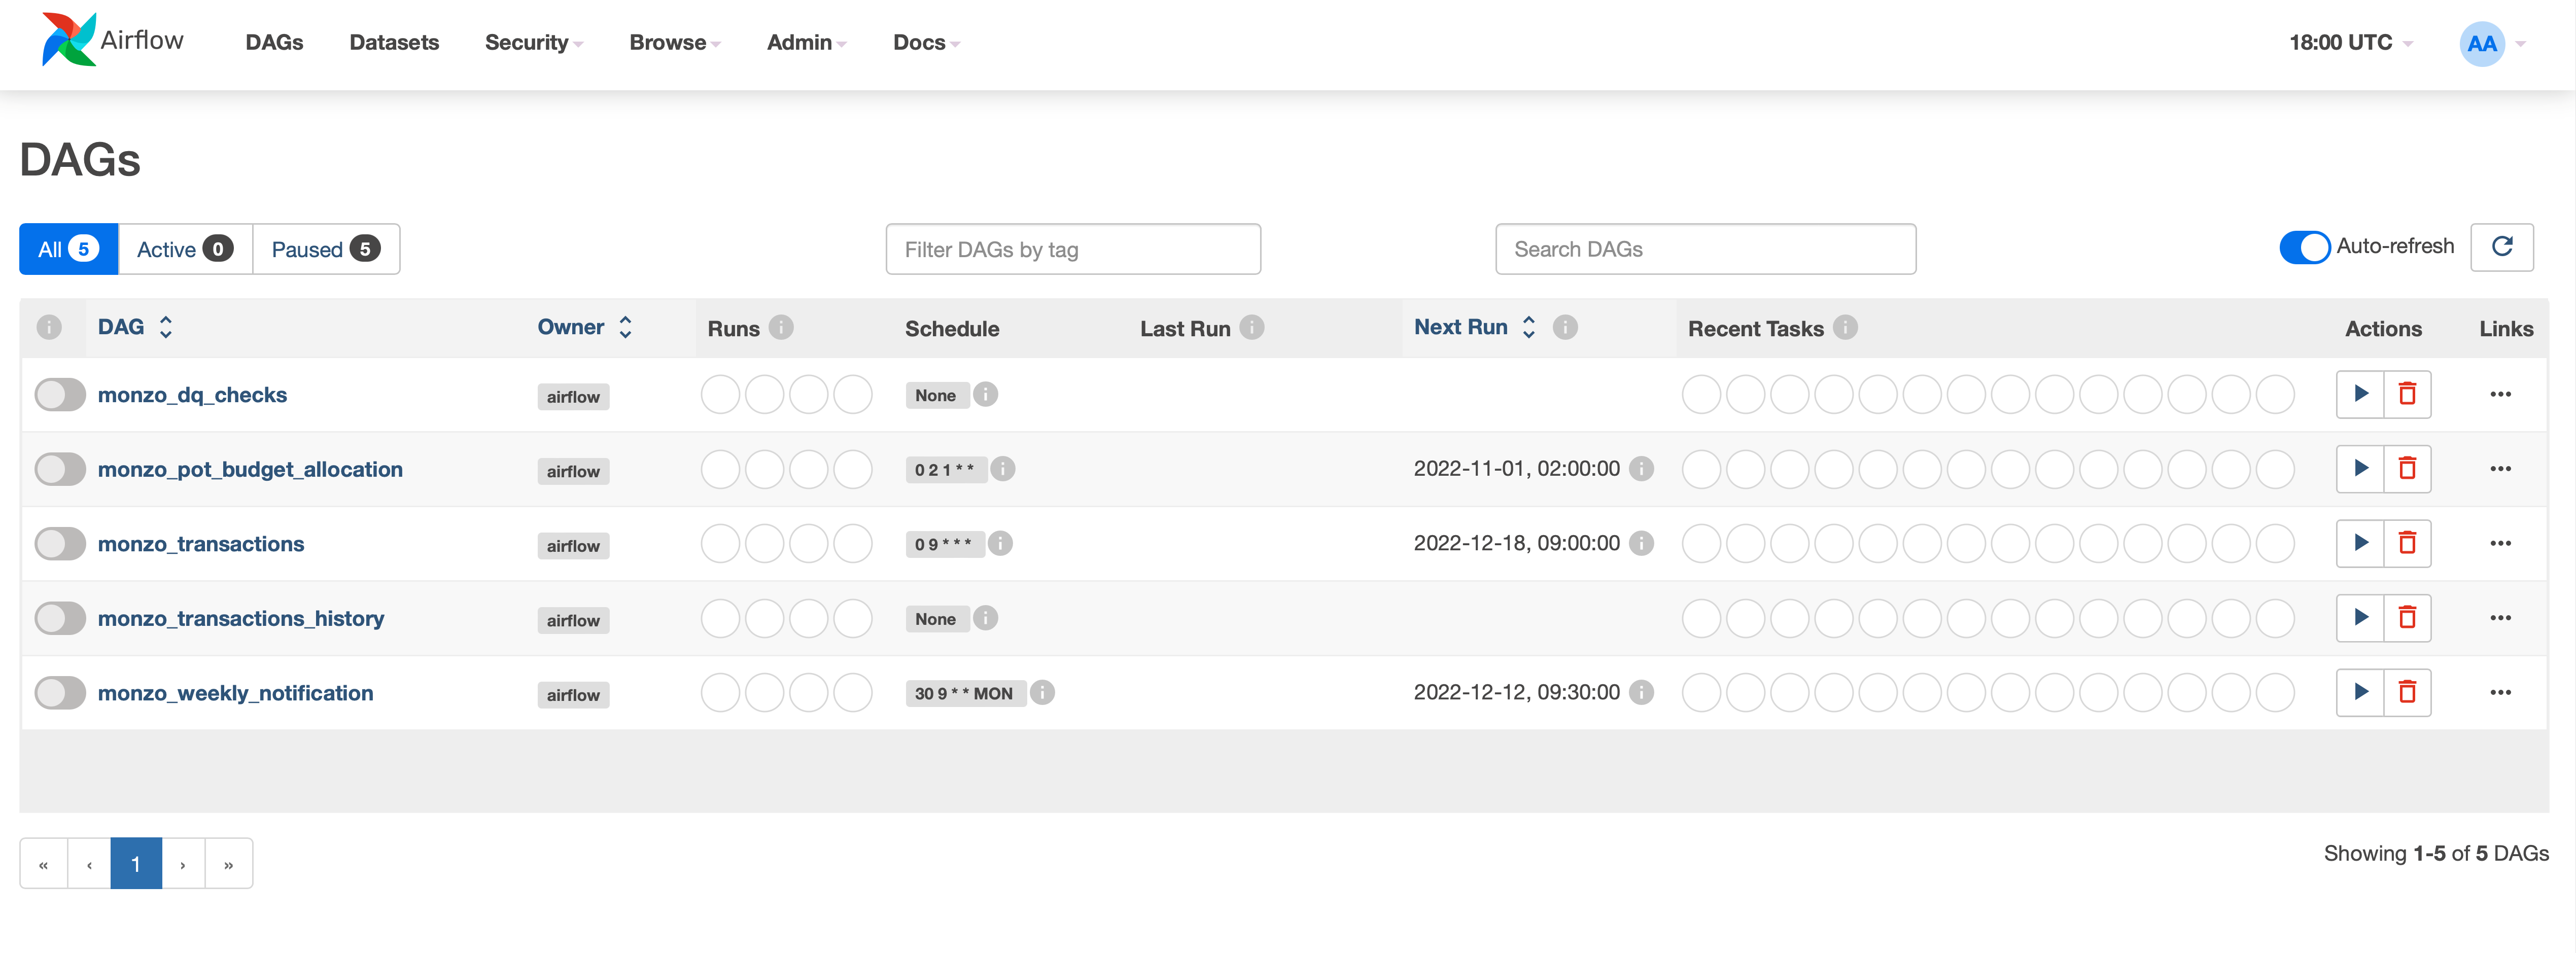This screenshot has width=2576, height=953.
Task: Open links menu for monzo_dq_checks row
Action: (2500, 394)
